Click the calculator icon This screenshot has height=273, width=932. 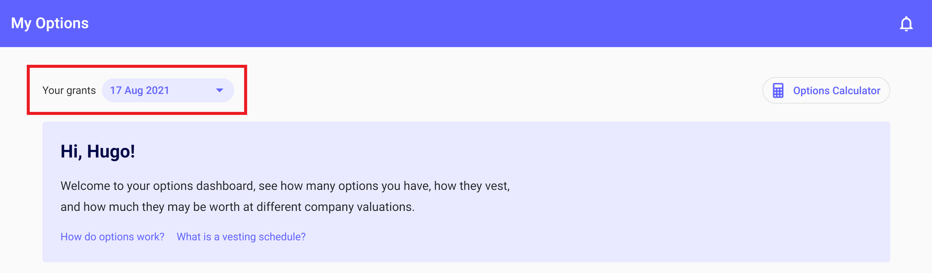[x=778, y=91]
